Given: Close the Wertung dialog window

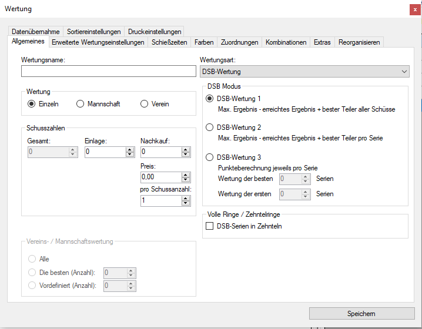Looking at the screenshot, I should tap(414, 9).
